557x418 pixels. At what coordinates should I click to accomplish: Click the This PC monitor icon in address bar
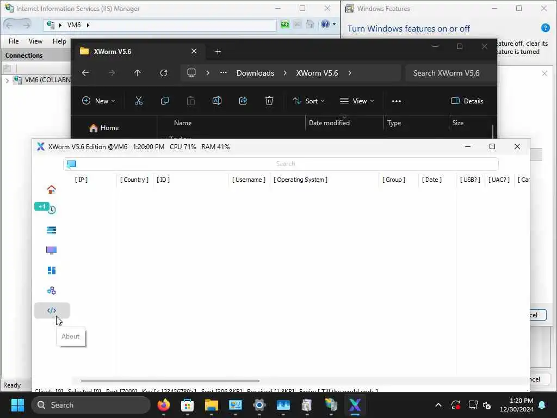coord(191,73)
